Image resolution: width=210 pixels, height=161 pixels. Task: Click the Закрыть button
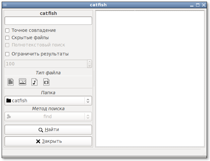pos(48,141)
